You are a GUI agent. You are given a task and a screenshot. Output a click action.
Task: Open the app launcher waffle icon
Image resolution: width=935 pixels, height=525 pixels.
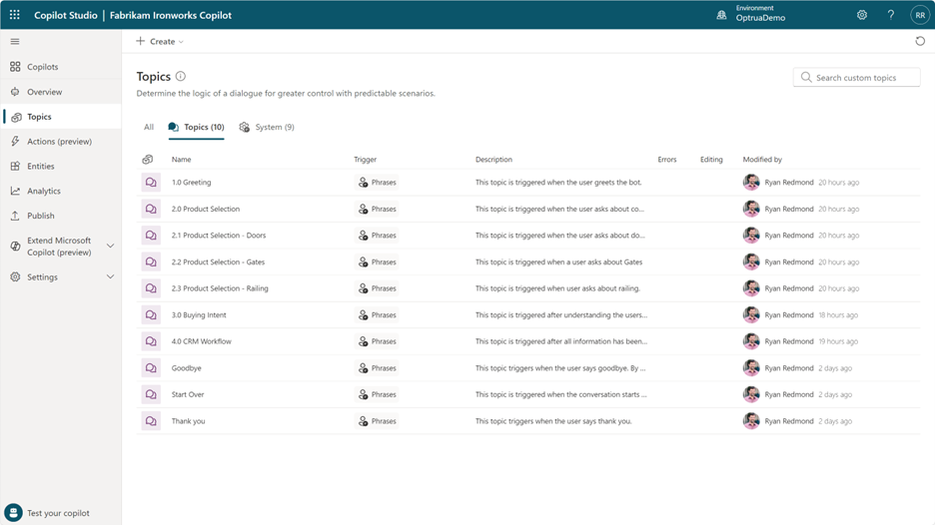click(15, 15)
